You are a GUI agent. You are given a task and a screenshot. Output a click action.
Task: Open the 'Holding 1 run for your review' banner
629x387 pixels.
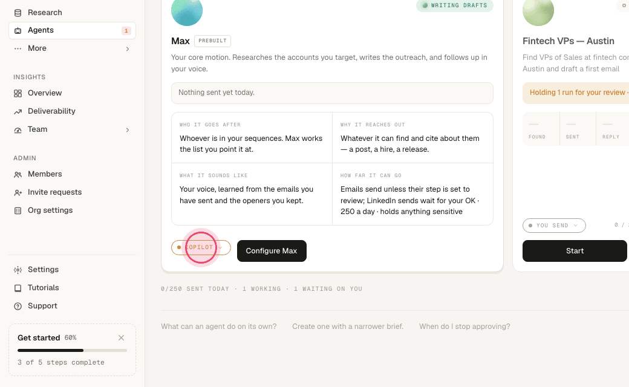(x=576, y=93)
